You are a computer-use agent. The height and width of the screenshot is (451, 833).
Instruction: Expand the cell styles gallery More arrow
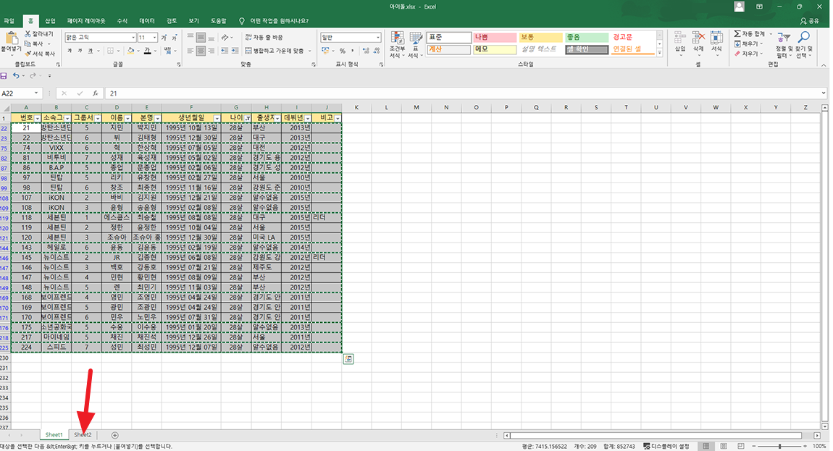tap(659, 53)
